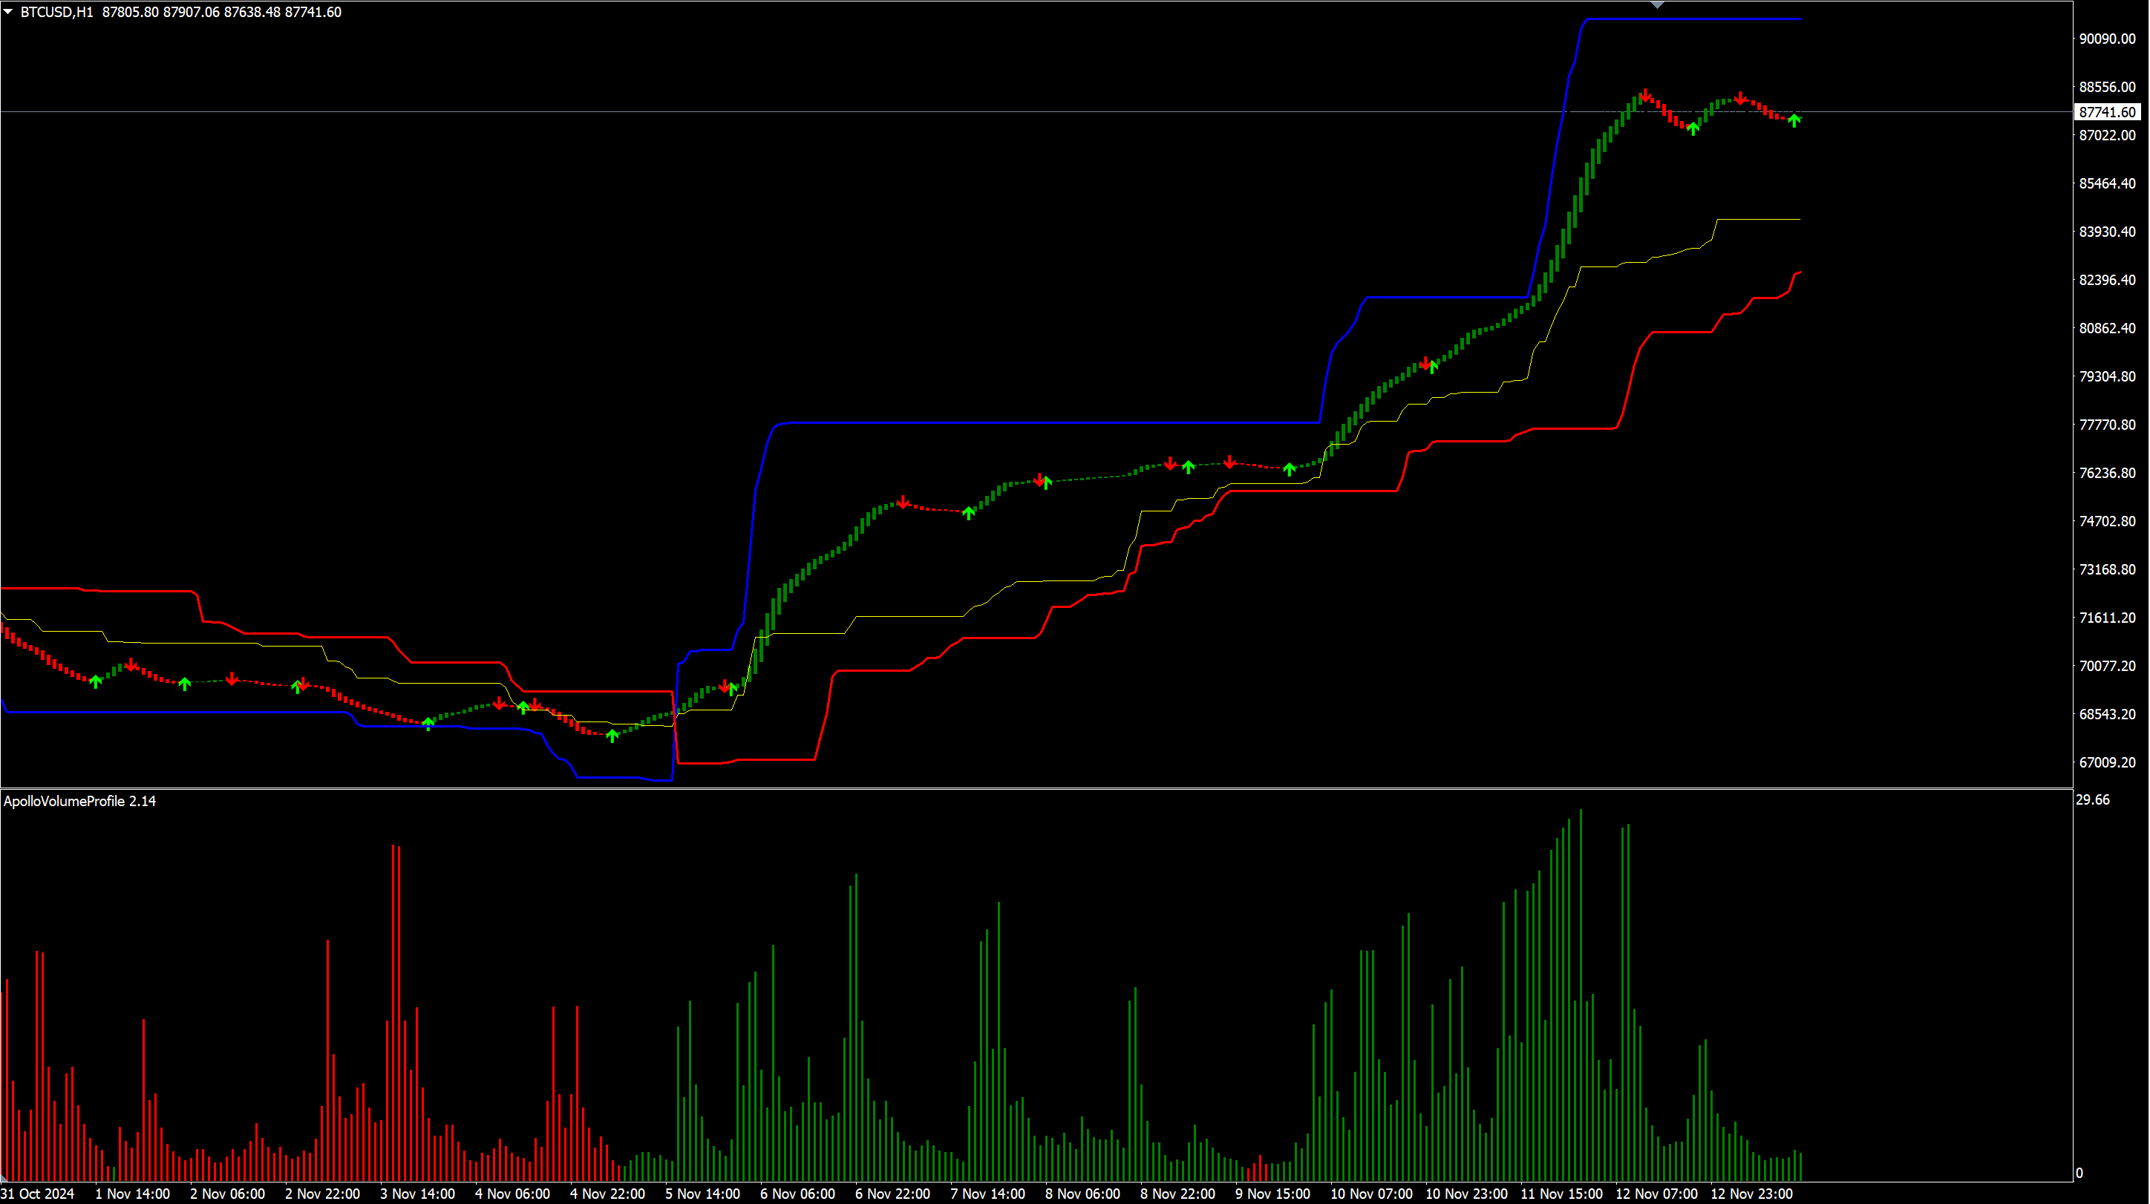The width and height of the screenshot is (2150, 1204).
Task: Click the 79304.80 price axis label
Action: click(2107, 377)
